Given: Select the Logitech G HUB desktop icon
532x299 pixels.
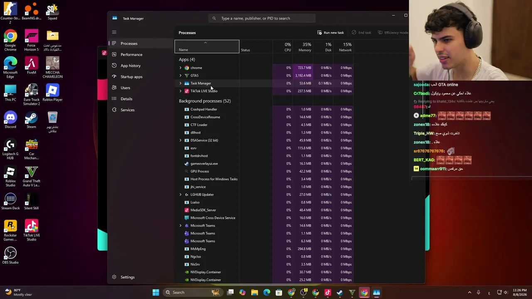Looking at the screenshot, I should tap(10, 149).
